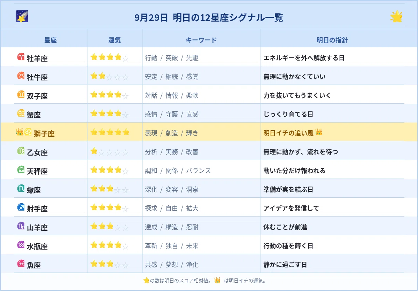Click guidance 無理に動かず、流れを待つ
This screenshot has height=291, width=418.
click(301, 152)
